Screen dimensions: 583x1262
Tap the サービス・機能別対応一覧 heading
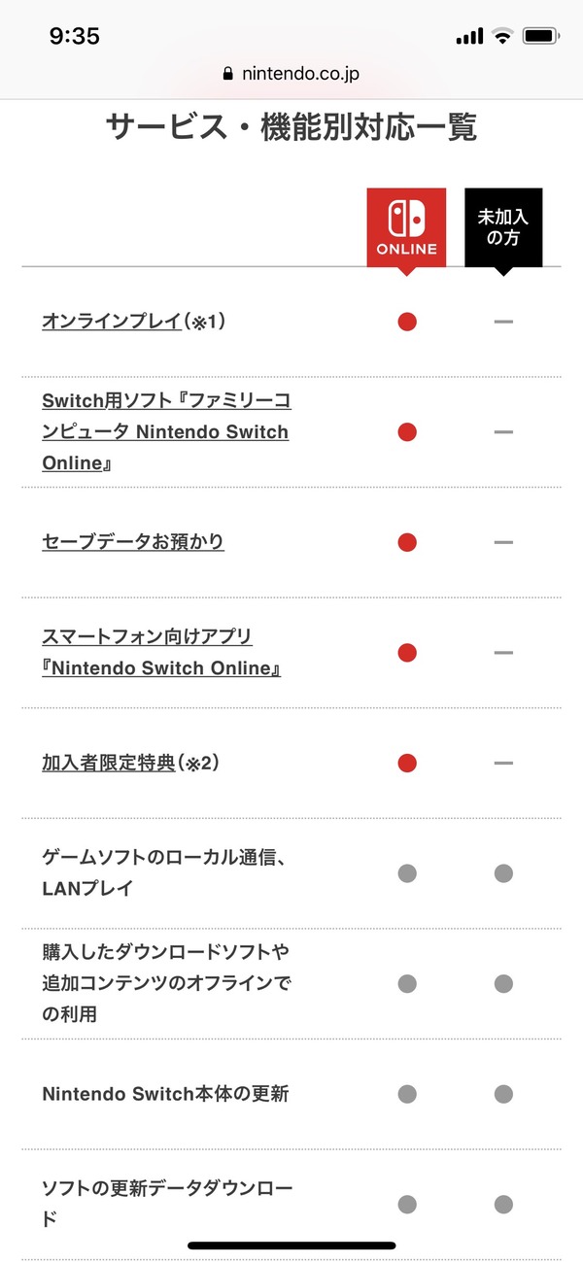(x=291, y=127)
